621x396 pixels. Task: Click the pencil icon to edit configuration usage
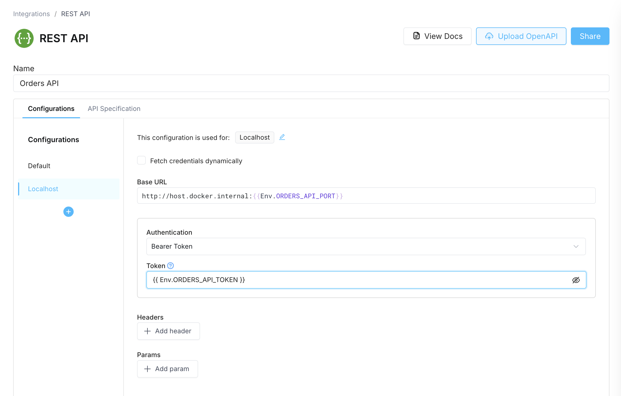click(x=282, y=137)
